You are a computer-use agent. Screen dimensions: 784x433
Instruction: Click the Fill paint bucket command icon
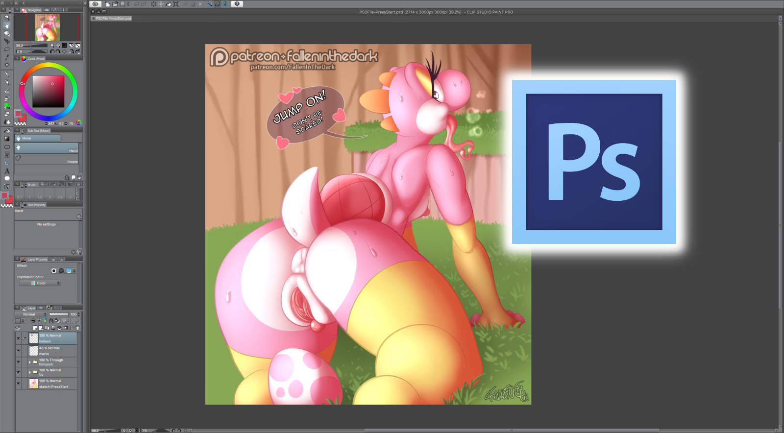pyautogui.click(x=169, y=4)
